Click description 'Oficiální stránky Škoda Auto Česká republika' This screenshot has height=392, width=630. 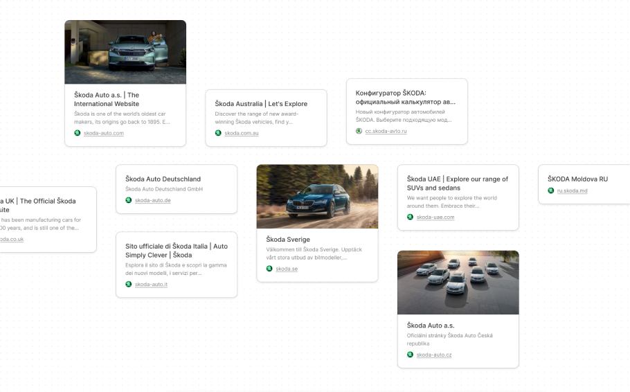(449, 339)
